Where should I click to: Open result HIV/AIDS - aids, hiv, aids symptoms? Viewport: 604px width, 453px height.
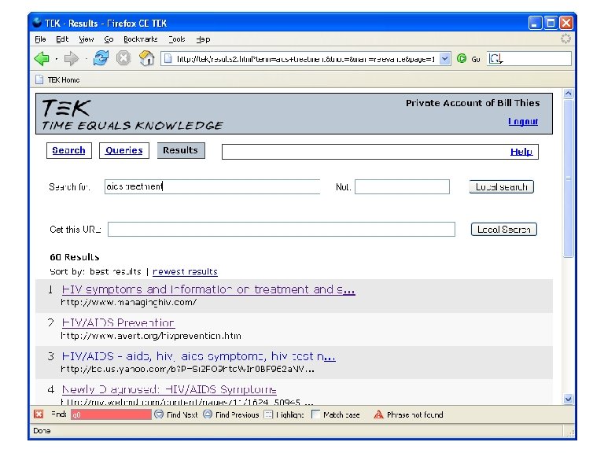click(199, 356)
